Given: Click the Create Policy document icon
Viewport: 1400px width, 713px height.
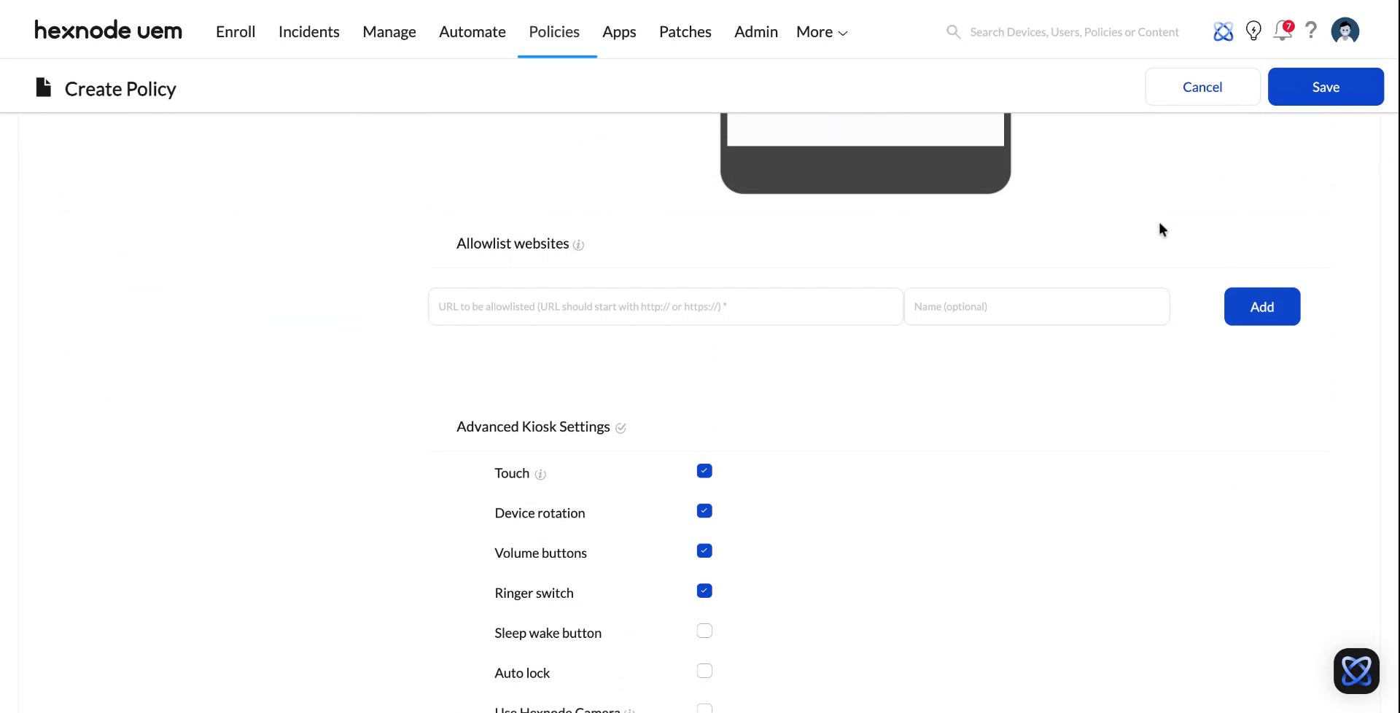Looking at the screenshot, I should pyautogui.click(x=43, y=86).
